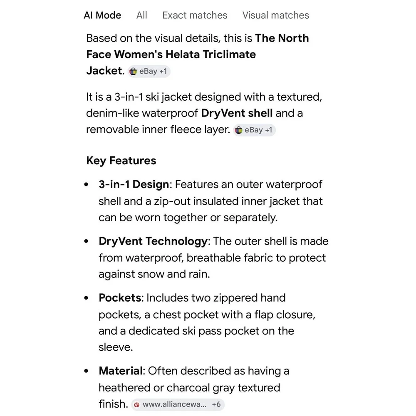Click the "Pockets" bullet label
This screenshot has width=416, height=416.
(x=120, y=298)
